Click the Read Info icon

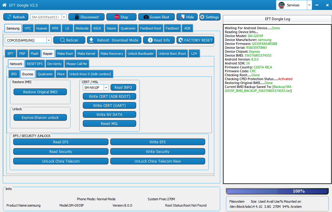tap(150, 40)
